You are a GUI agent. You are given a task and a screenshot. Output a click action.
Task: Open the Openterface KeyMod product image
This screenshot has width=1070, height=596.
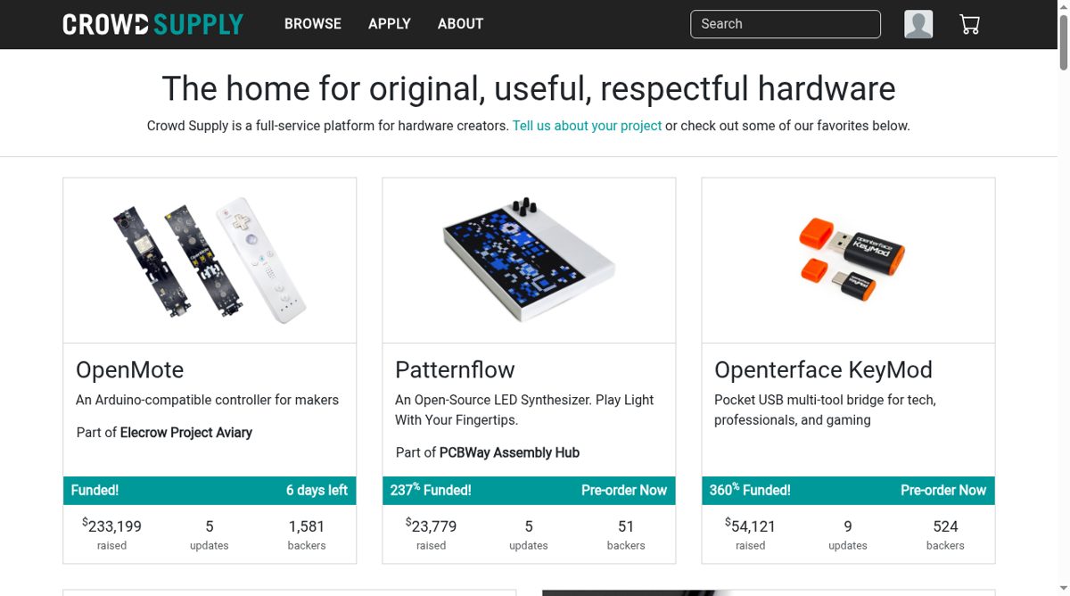848,261
